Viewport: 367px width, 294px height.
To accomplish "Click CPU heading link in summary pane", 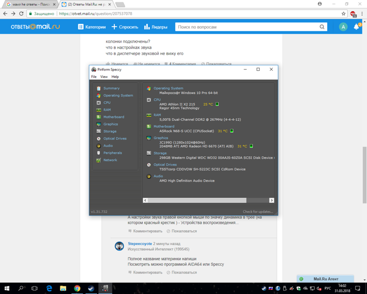I will point(157,100).
